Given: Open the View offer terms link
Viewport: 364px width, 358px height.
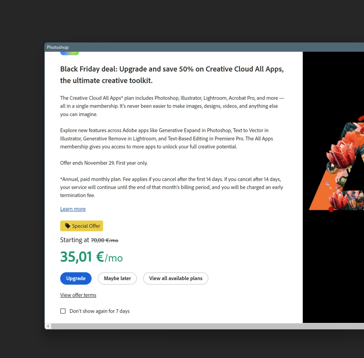Looking at the screenshot, I should pos(78,295).
